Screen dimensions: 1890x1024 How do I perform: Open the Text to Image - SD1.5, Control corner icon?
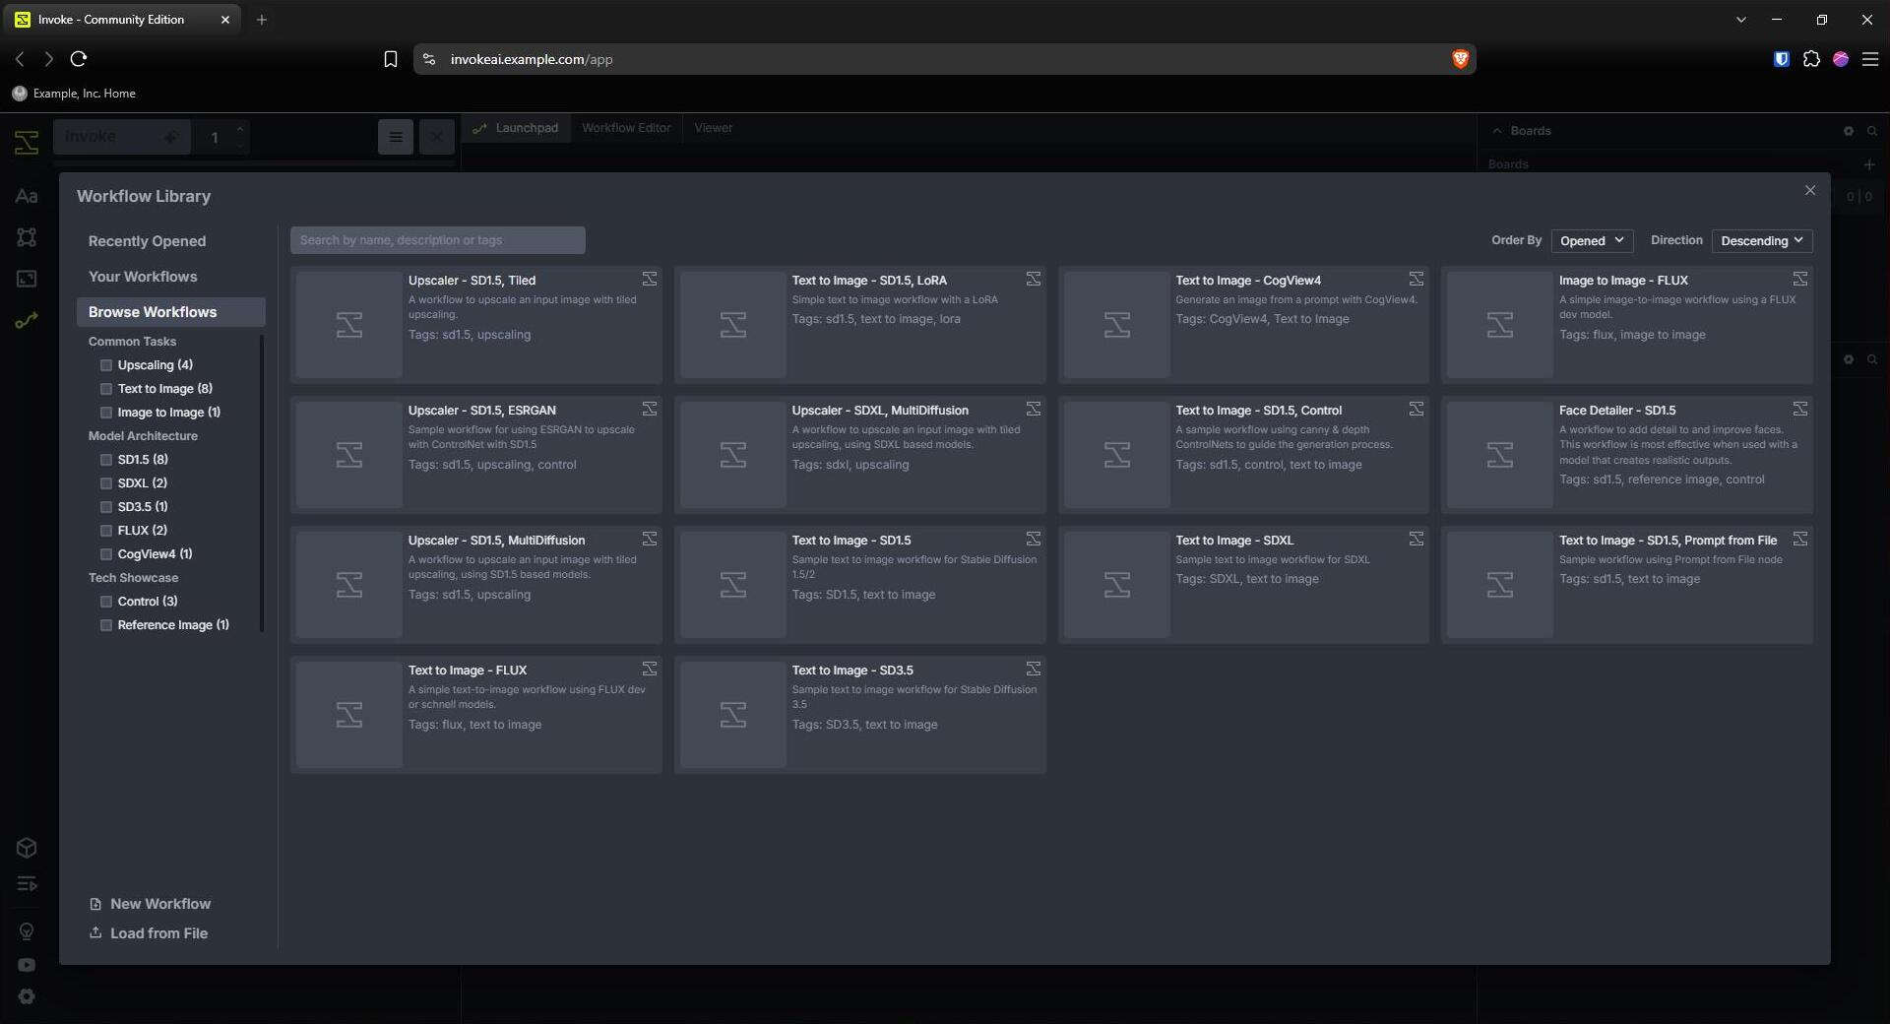(x=1417, y=410)
